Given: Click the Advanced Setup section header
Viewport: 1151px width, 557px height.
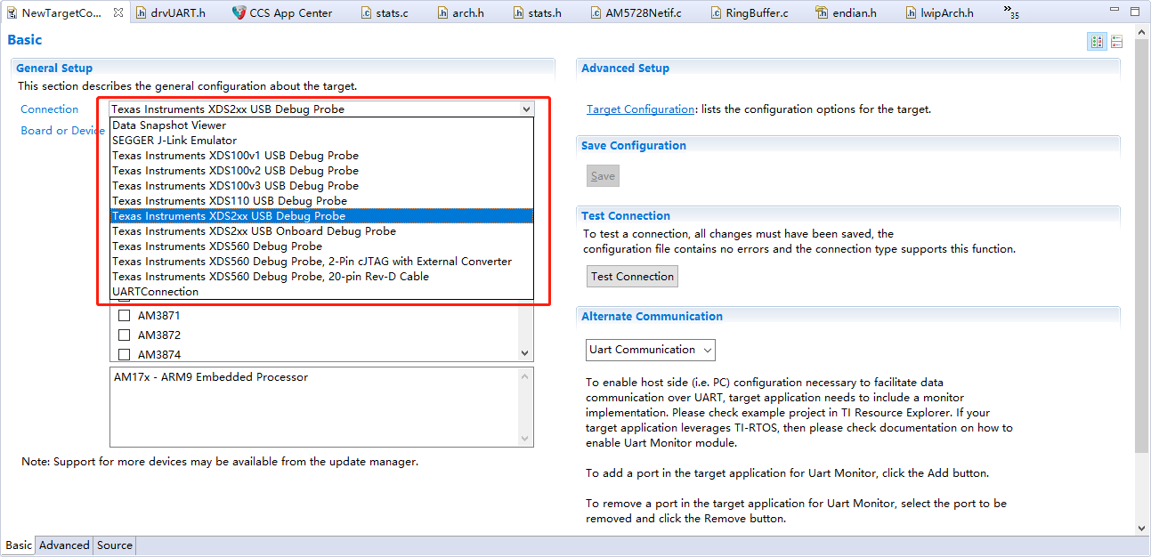Looking at the screenshot, I should (625, 69).
